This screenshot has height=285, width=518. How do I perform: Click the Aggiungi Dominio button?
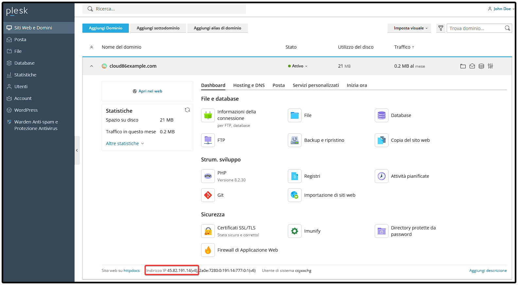pos(106,28)
